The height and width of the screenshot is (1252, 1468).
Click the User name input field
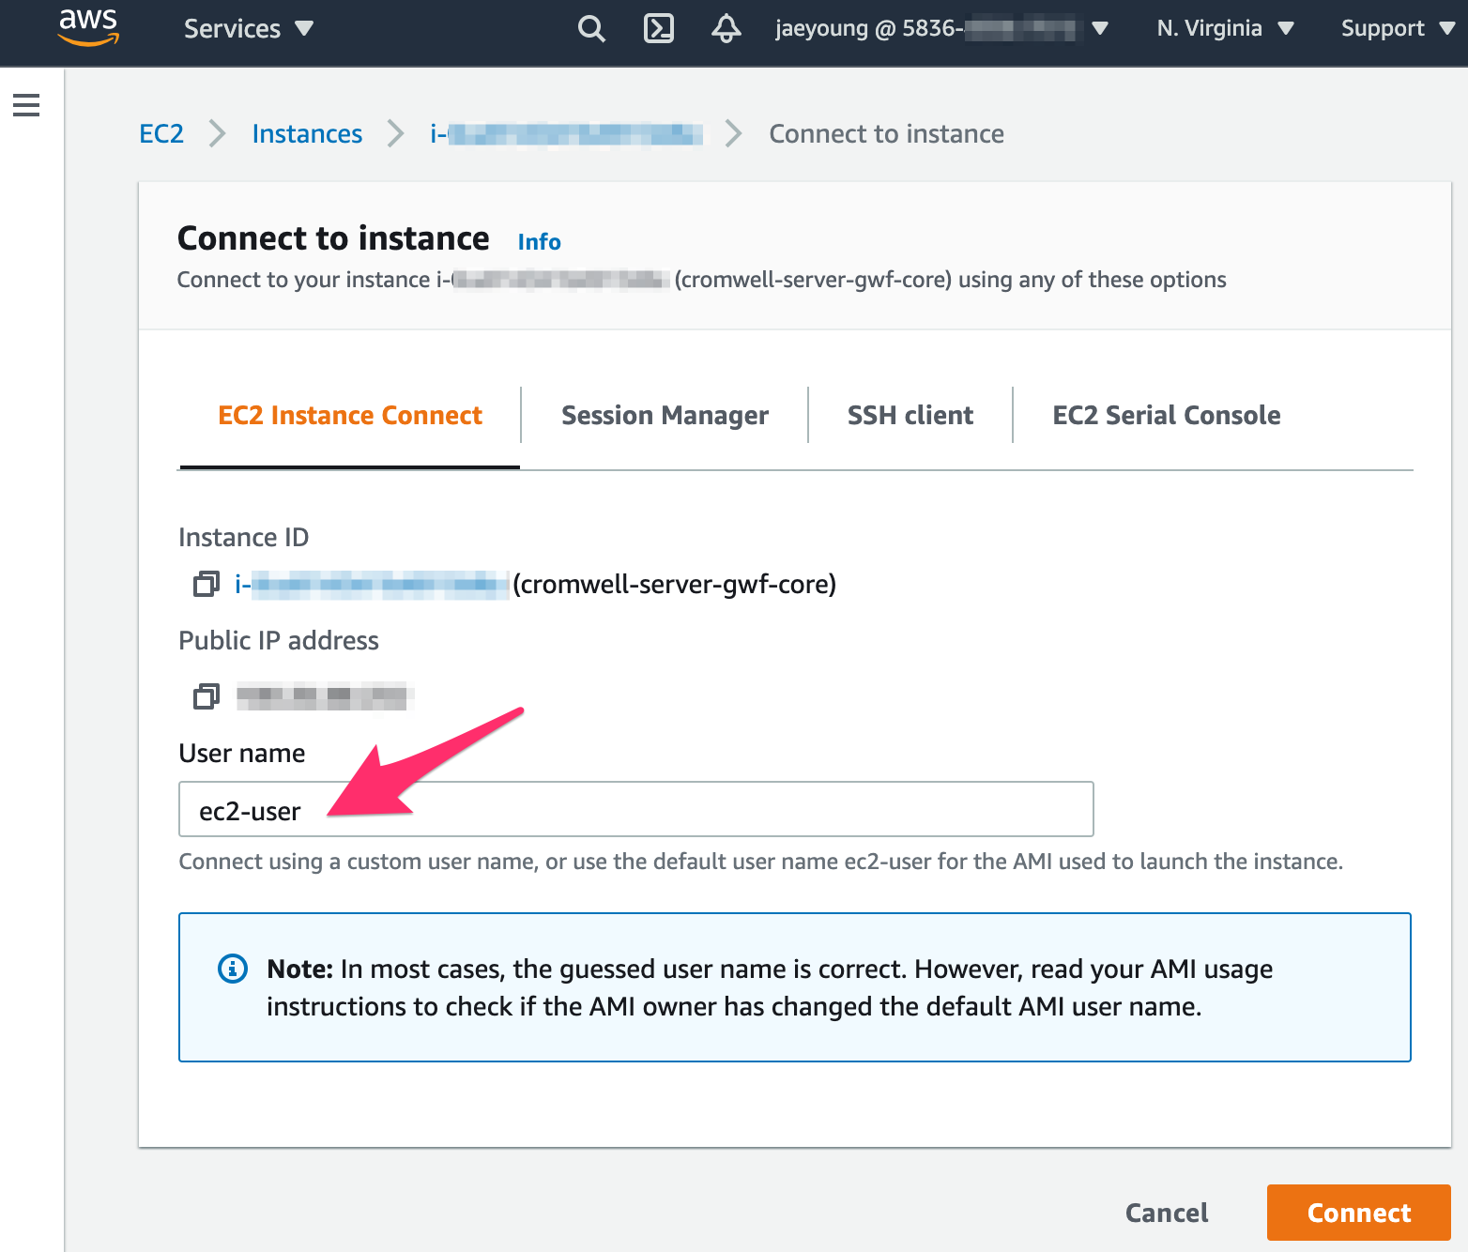click(x=636, y=809)
